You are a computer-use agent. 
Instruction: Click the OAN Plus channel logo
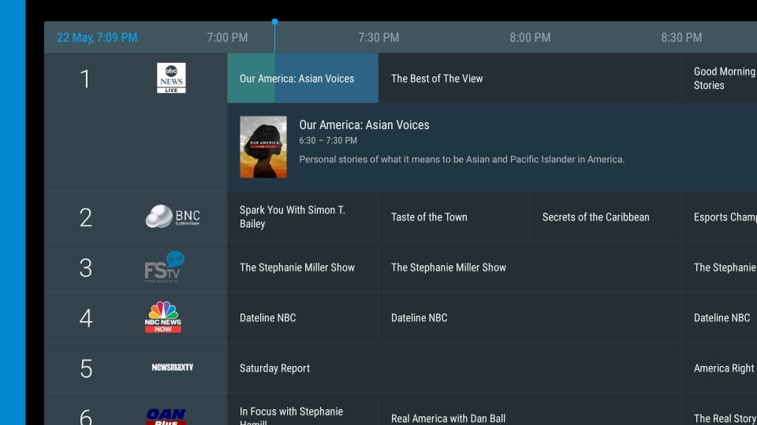tap(166, 416)
